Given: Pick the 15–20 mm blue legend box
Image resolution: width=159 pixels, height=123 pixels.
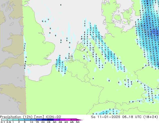Looking at the screenshot, I should click(39, 120).
